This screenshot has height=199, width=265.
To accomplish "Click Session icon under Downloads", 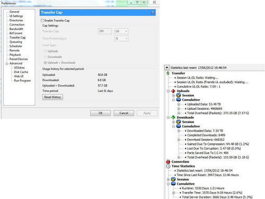I will coord(179,122).
